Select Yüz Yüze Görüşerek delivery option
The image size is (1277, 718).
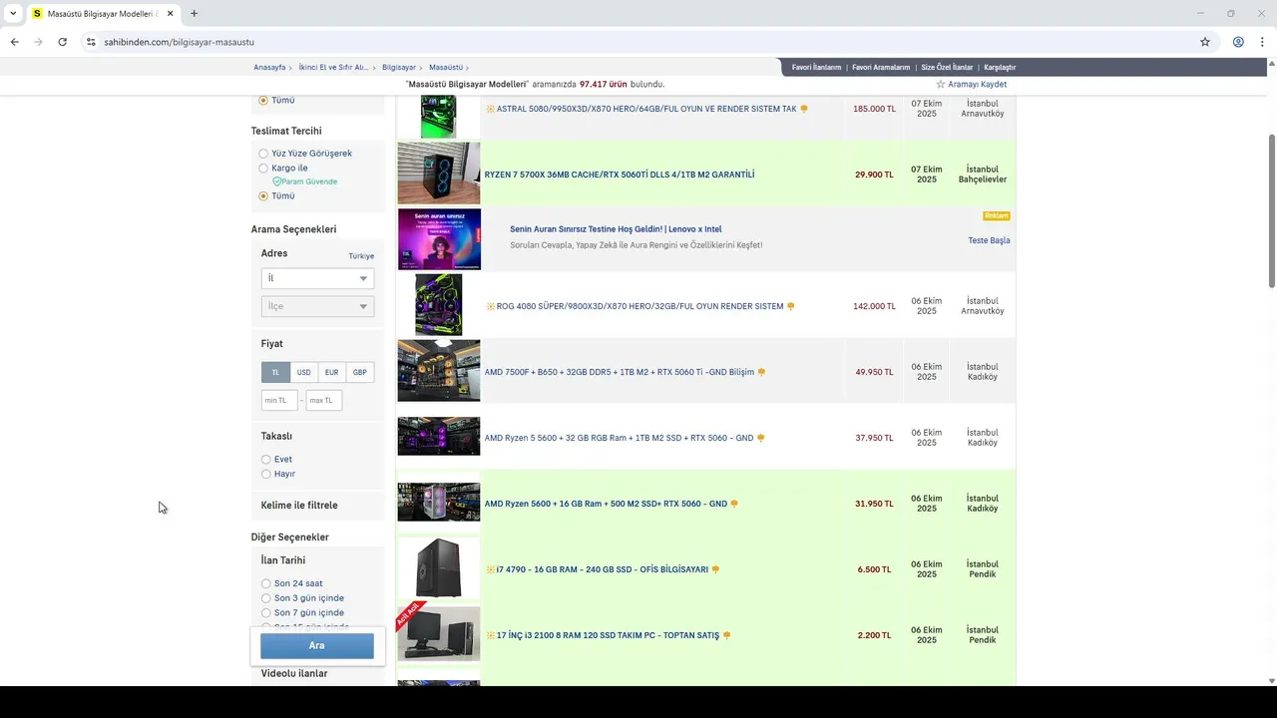tap(263, 154)
